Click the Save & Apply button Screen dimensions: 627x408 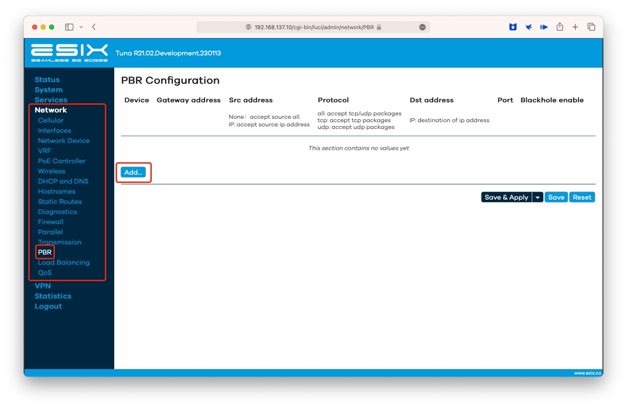click(x=506, y=197)
